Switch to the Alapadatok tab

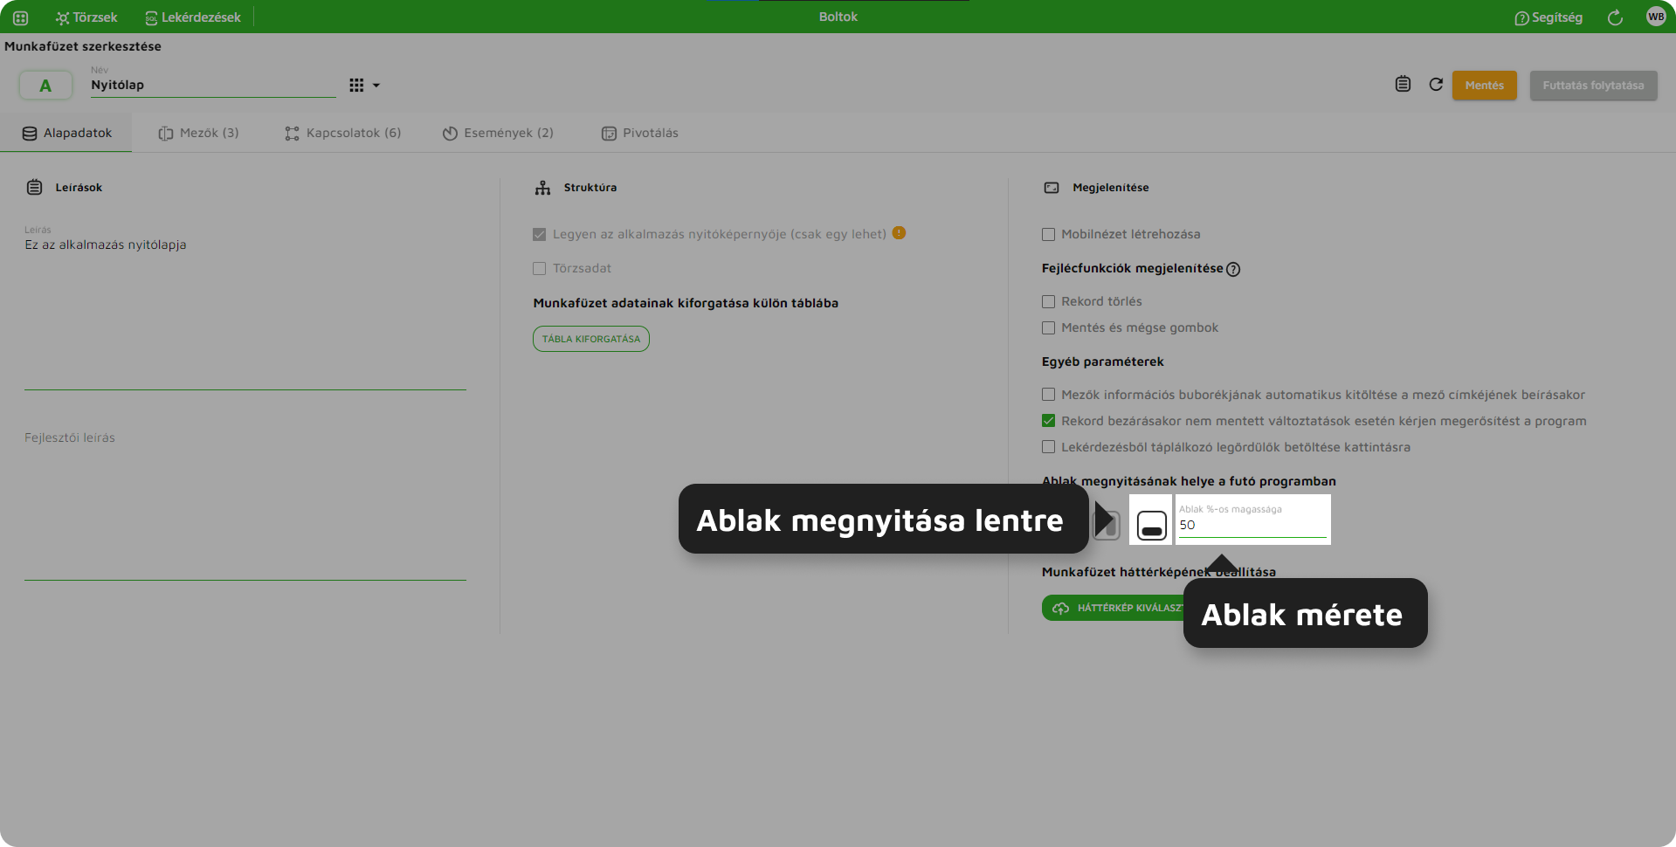pos(66,133)
